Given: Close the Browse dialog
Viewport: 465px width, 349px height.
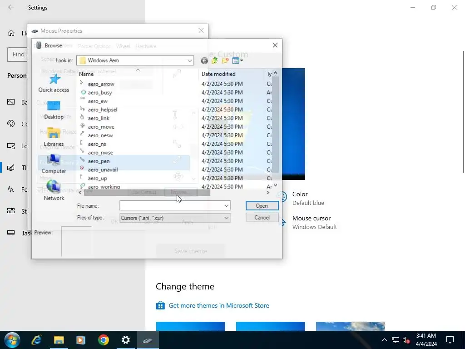Looking at the screenshot, I should point(275,45).
